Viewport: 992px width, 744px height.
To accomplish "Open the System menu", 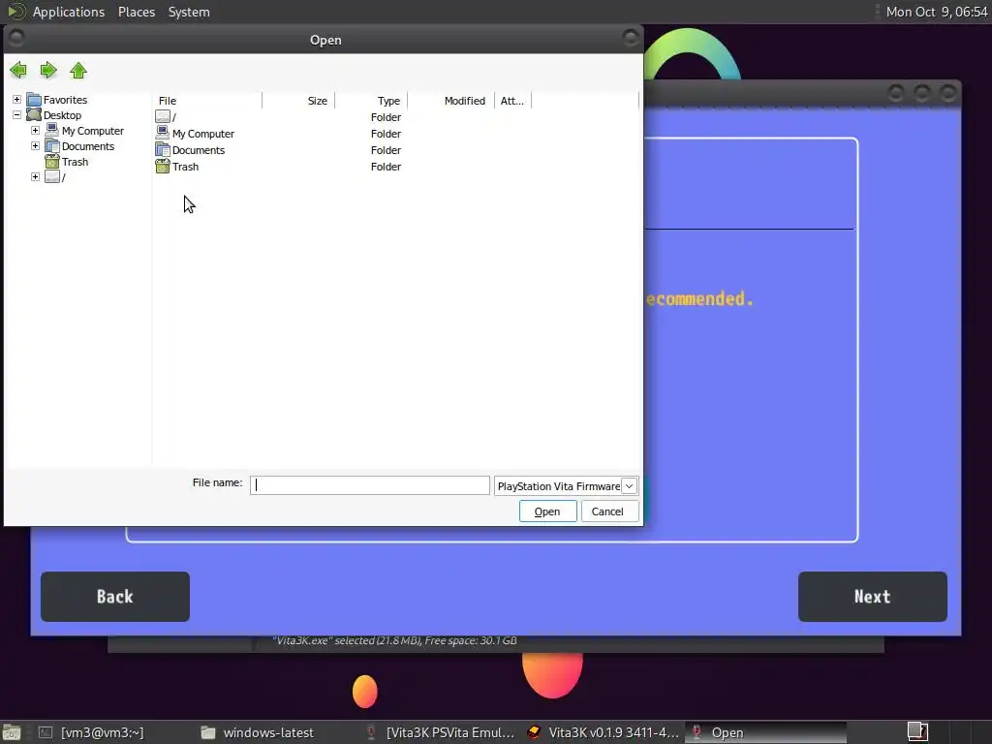I will 189,12.
